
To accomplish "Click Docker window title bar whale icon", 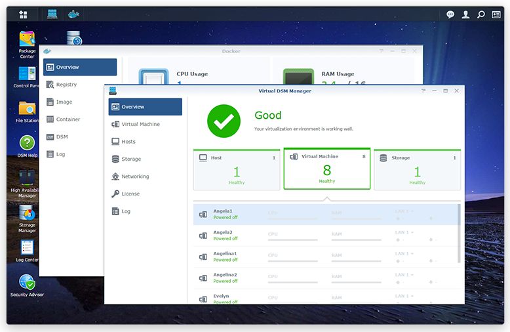I will (47, 51).
